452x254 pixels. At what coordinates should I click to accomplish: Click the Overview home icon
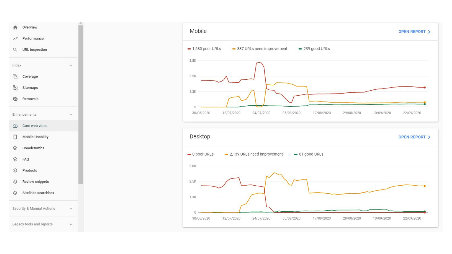[15, 27]
